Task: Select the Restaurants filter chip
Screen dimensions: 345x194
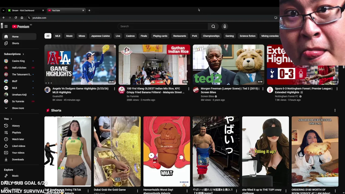Action: (x=180, y=36)
